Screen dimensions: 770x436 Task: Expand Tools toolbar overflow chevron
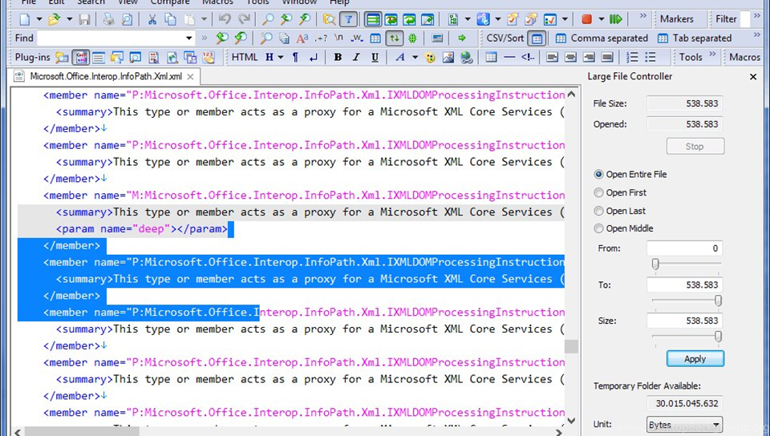click(x=712, y=54)
